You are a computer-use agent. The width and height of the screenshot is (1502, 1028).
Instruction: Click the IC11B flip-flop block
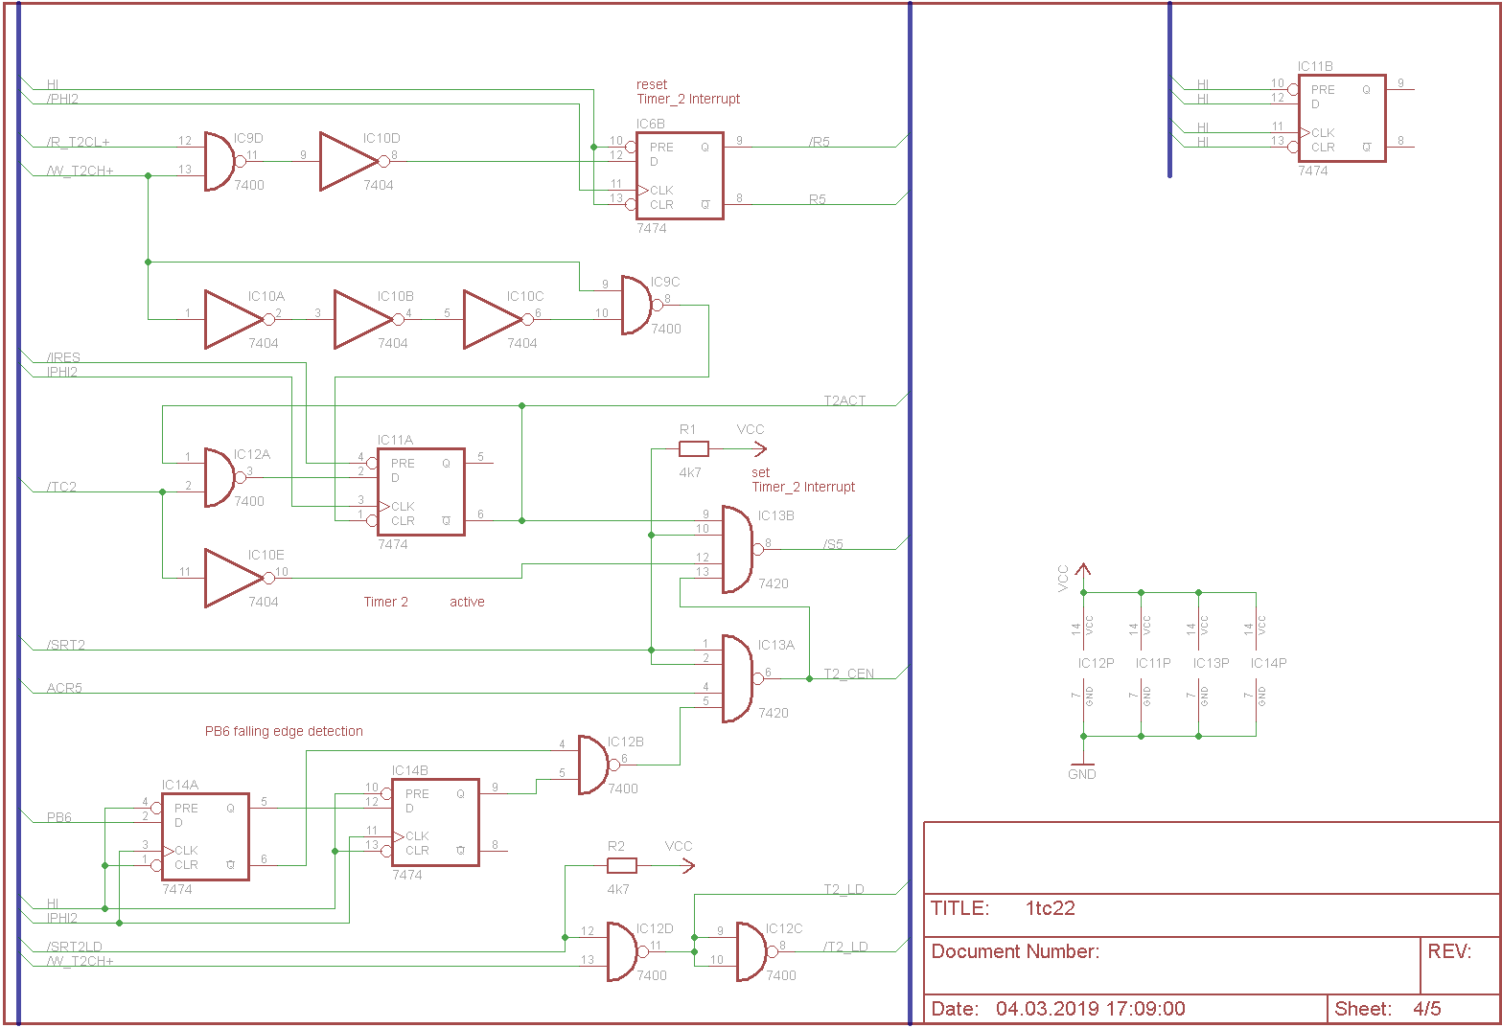pos(1341,118)
